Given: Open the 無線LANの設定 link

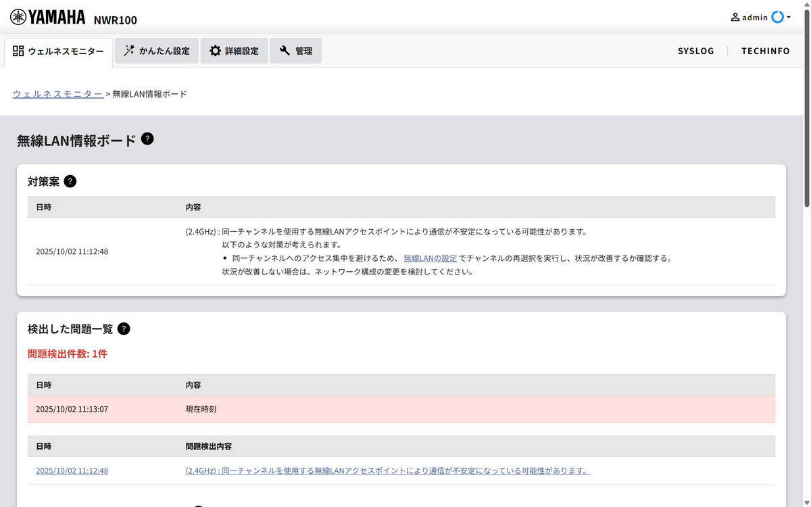Looking at the screenshot, I should [431, 258].
